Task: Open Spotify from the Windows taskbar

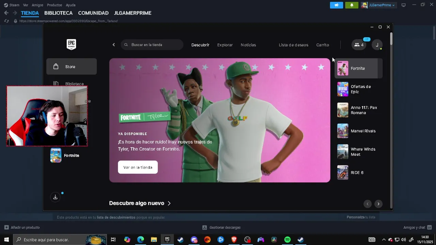Action: click(x=287, y=240)
